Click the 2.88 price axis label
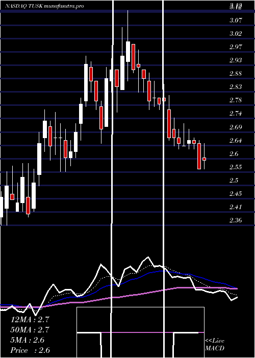This screenshot has width=255, height=358. coord(236,74)
